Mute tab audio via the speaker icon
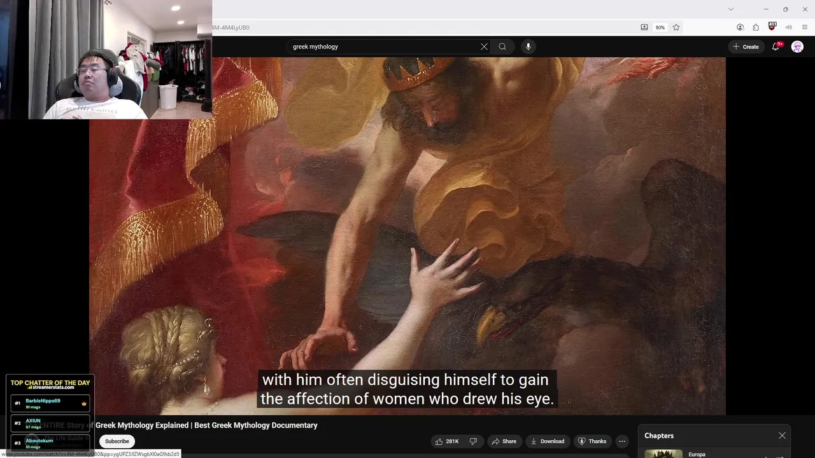The width and height of the screenshot is (815, 458). [x=788, y=27]
